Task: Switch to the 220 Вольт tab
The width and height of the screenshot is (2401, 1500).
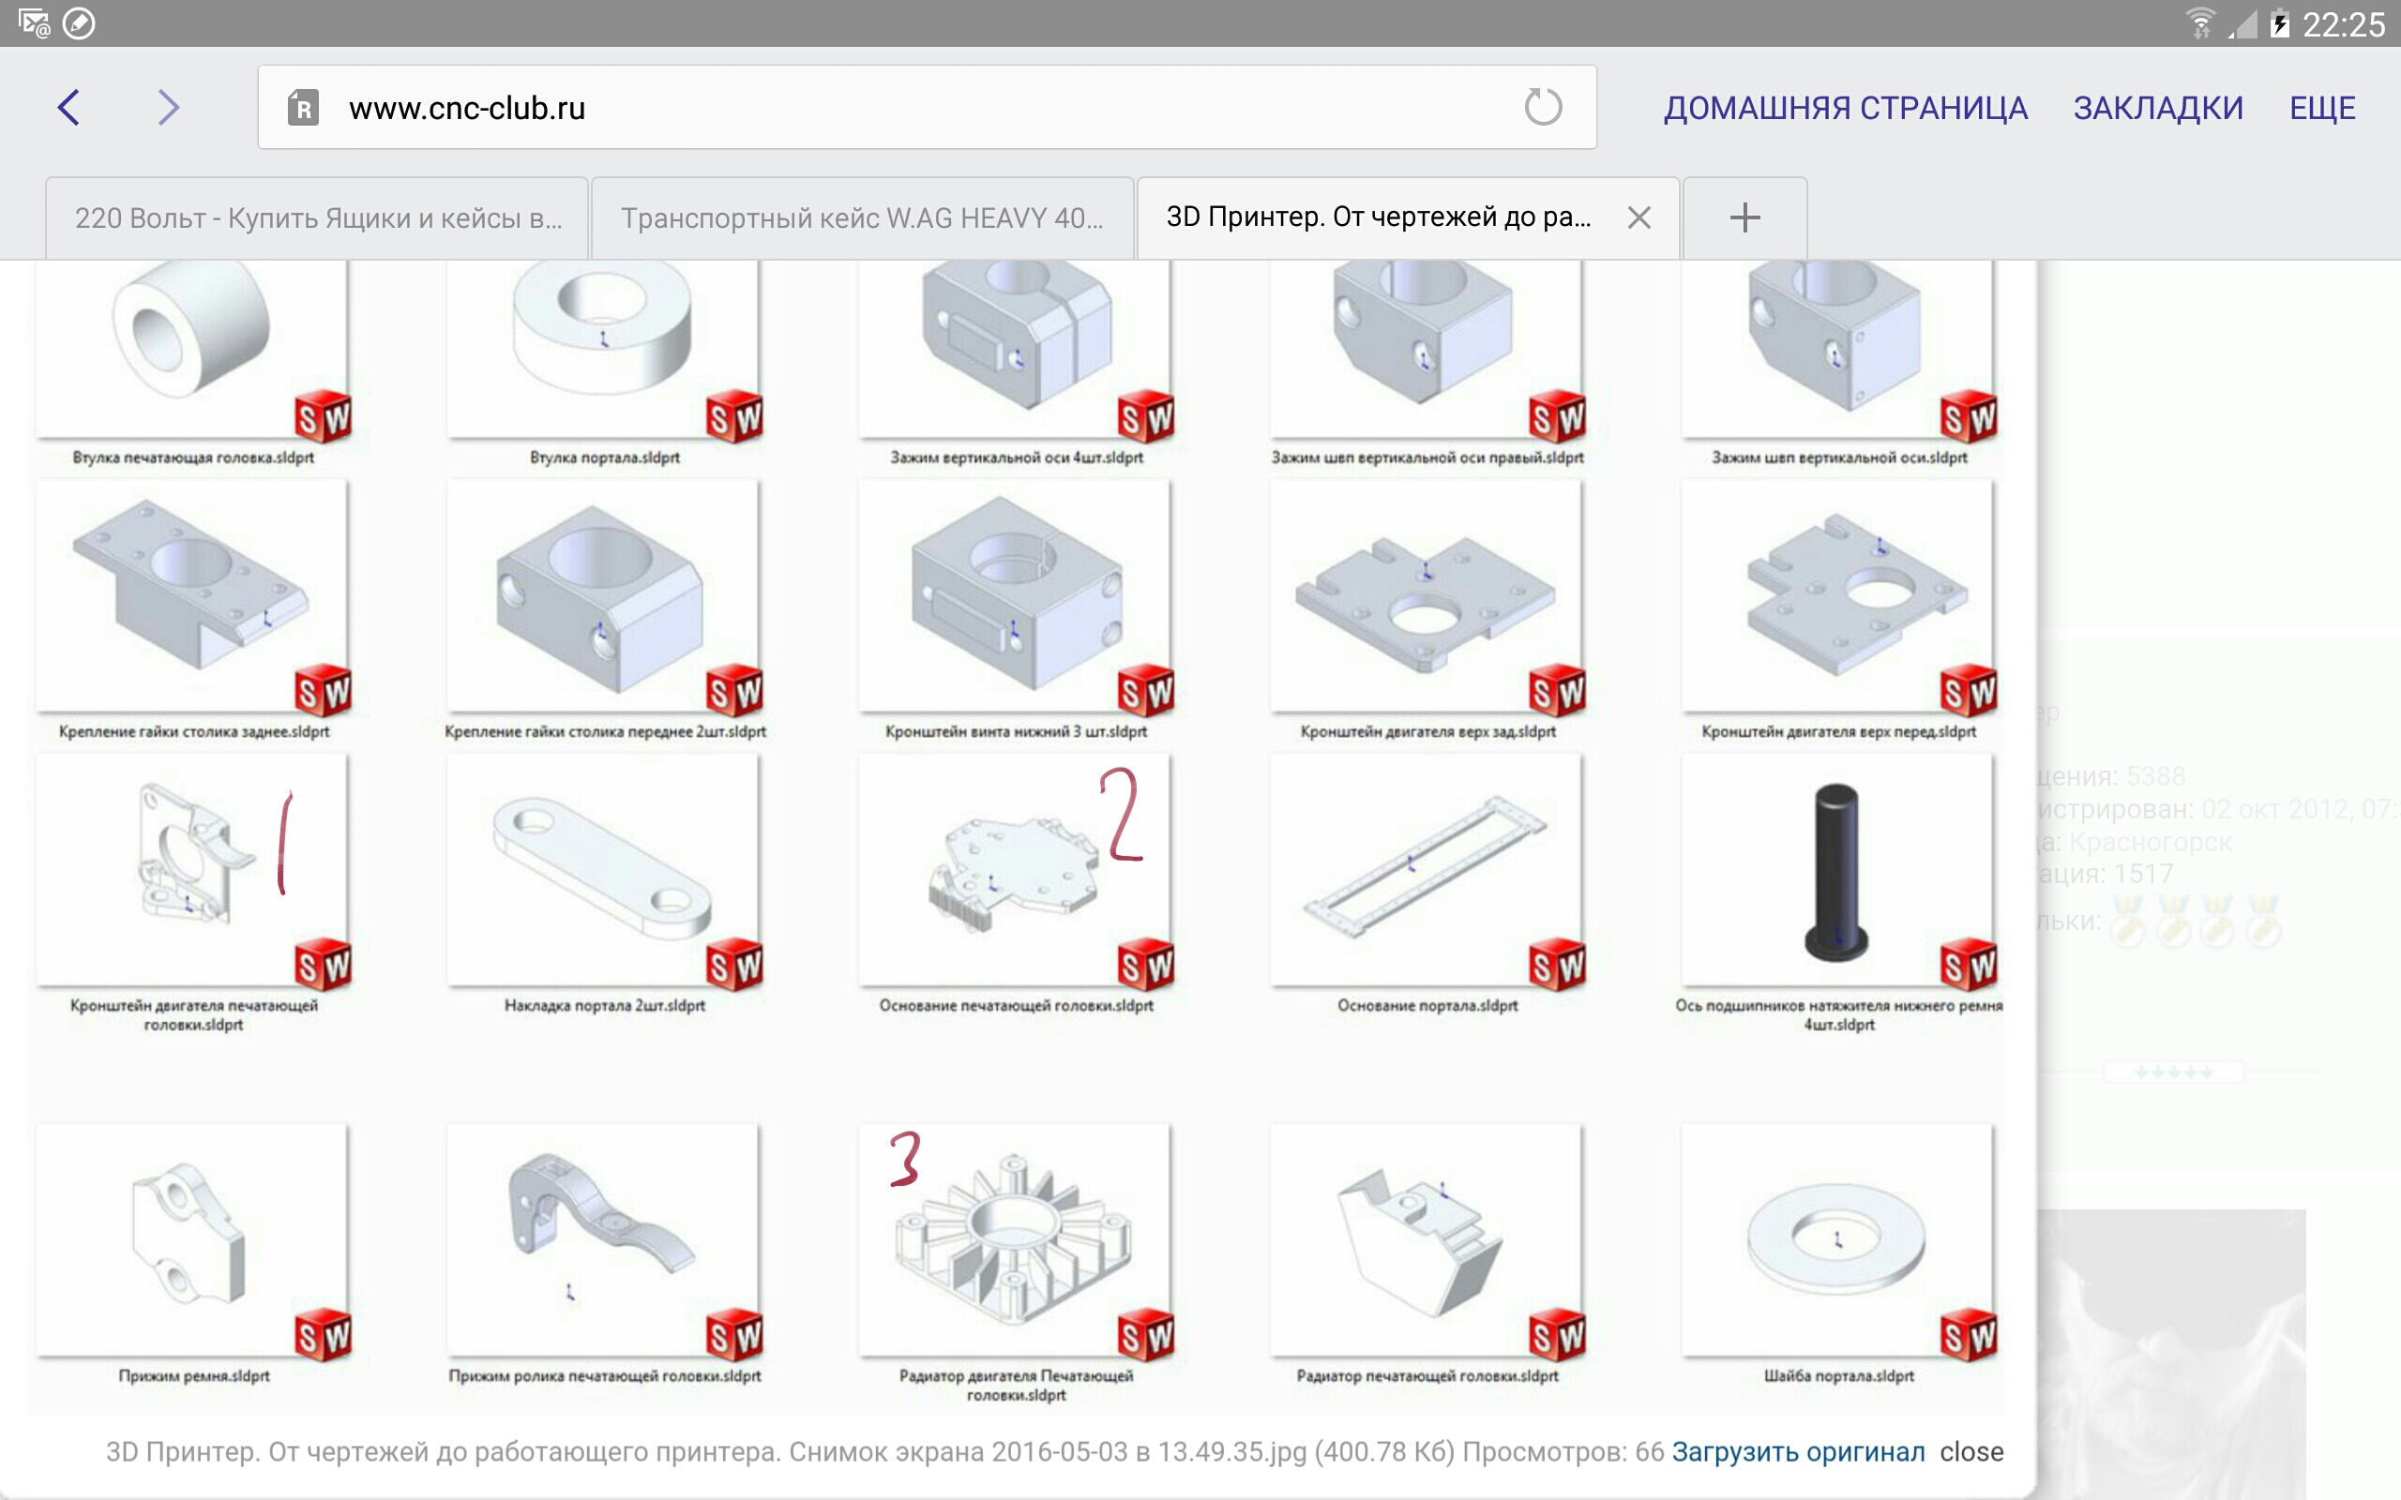Action: tap(318, 218)
